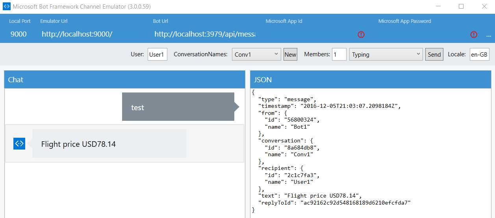Click the "id": "2c1c7fa3" JSON line
Image resolution: width=495 pixels, height=218 pixels.
coord(292,175)
